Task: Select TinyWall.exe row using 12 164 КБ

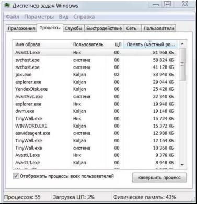Action: pos(96,141)
